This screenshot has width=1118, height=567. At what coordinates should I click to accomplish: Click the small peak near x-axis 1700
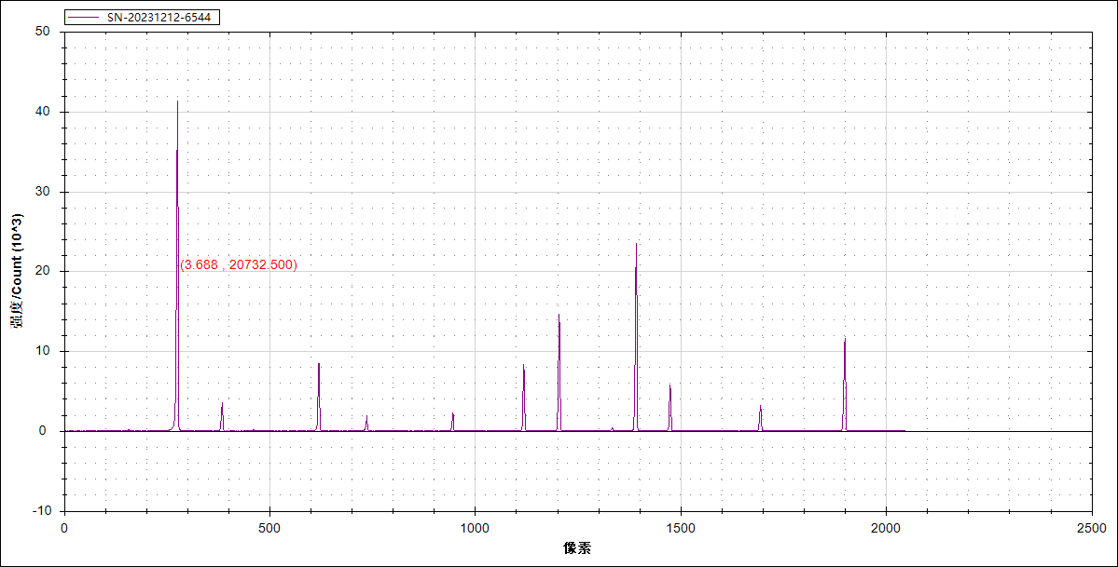point(761,407)
